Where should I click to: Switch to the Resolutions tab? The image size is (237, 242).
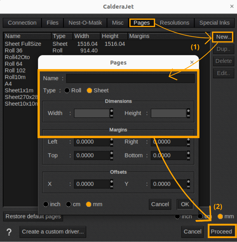(x=175, y=23)
